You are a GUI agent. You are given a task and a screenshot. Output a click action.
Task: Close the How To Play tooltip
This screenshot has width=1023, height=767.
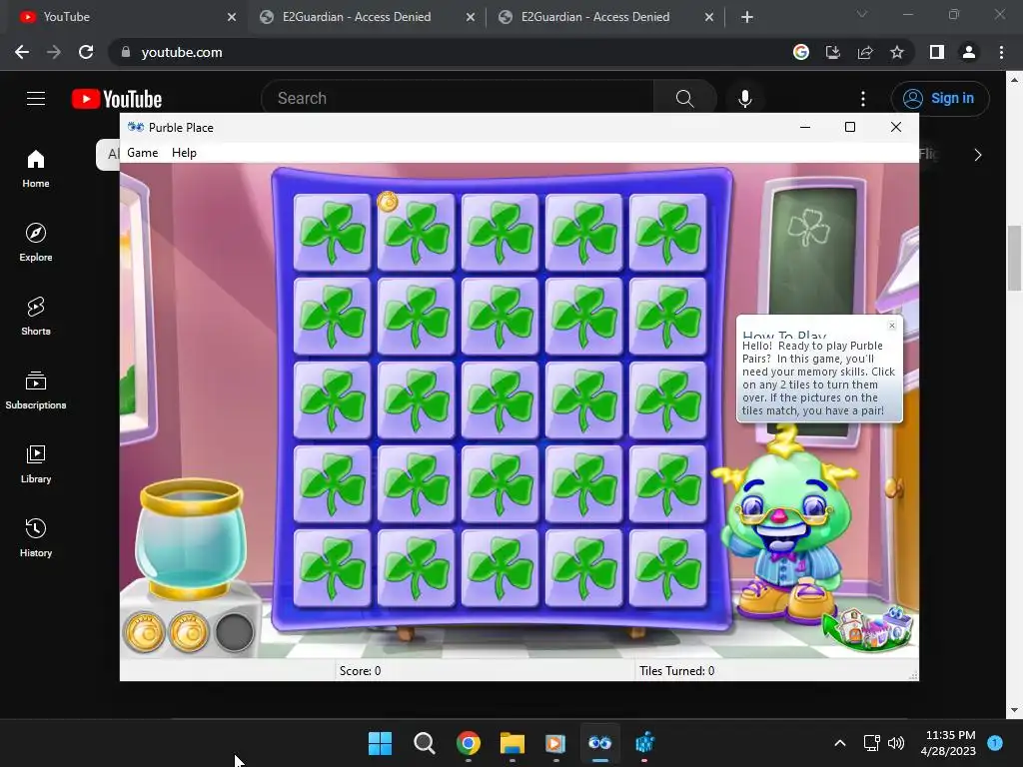pyautogui.click(x=892, y=325)
